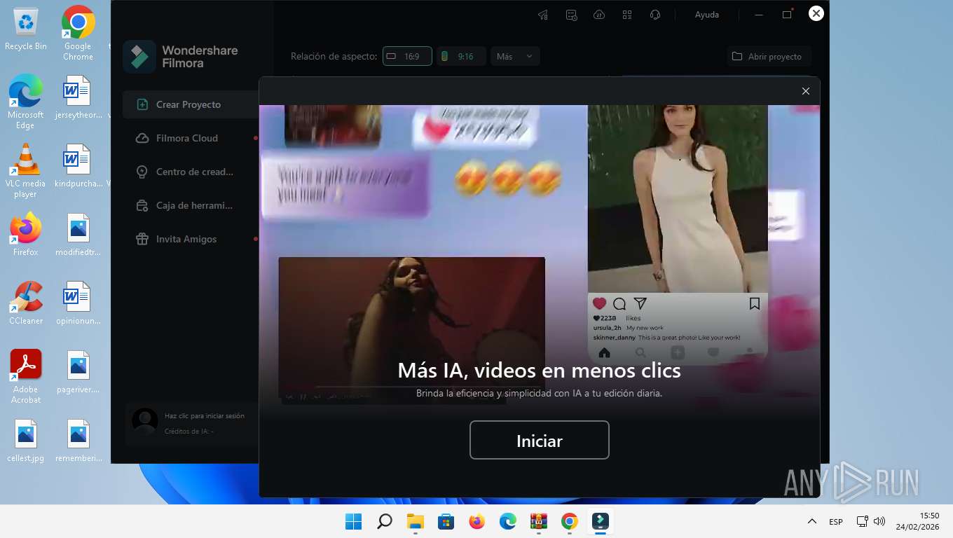This screenshot has height=538, width=953.
Task: Click the Filmora taskbar icon
Action: click(601, 521)
